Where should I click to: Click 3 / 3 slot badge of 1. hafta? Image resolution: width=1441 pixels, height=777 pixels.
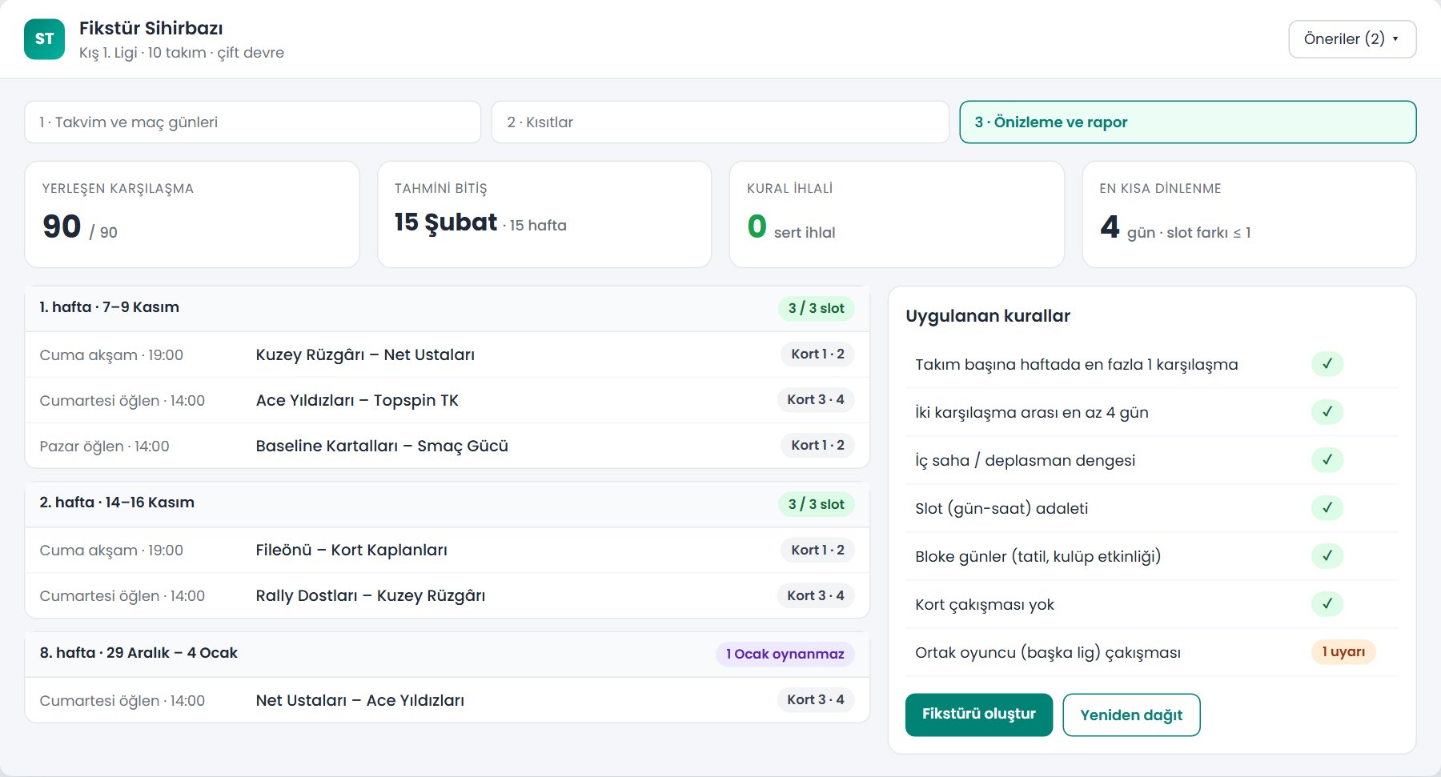816,308
